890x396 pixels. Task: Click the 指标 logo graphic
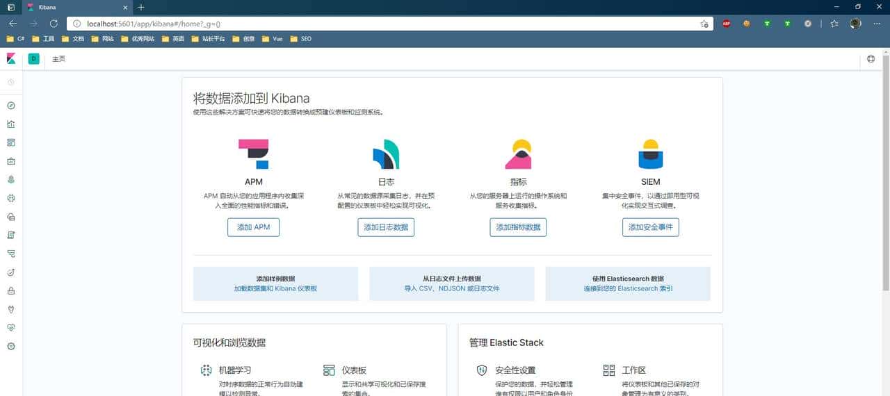coord(518,154)
